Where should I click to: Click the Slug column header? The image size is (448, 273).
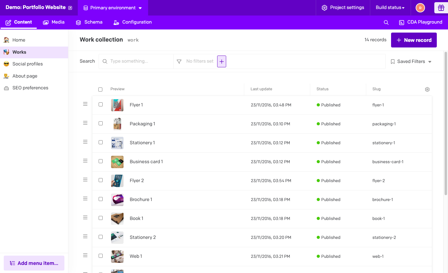pos(376,89)
